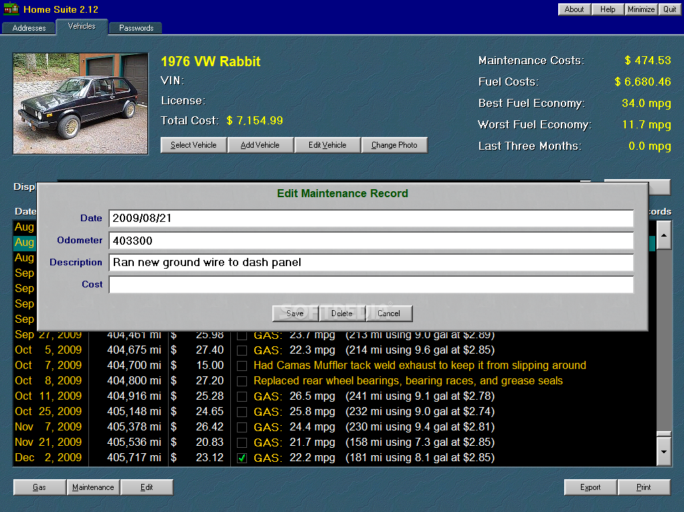This screenshot has width=684, height=512.
Task: Click Had Camas Muffler tack weld description
Action: (x=420, y=365)
